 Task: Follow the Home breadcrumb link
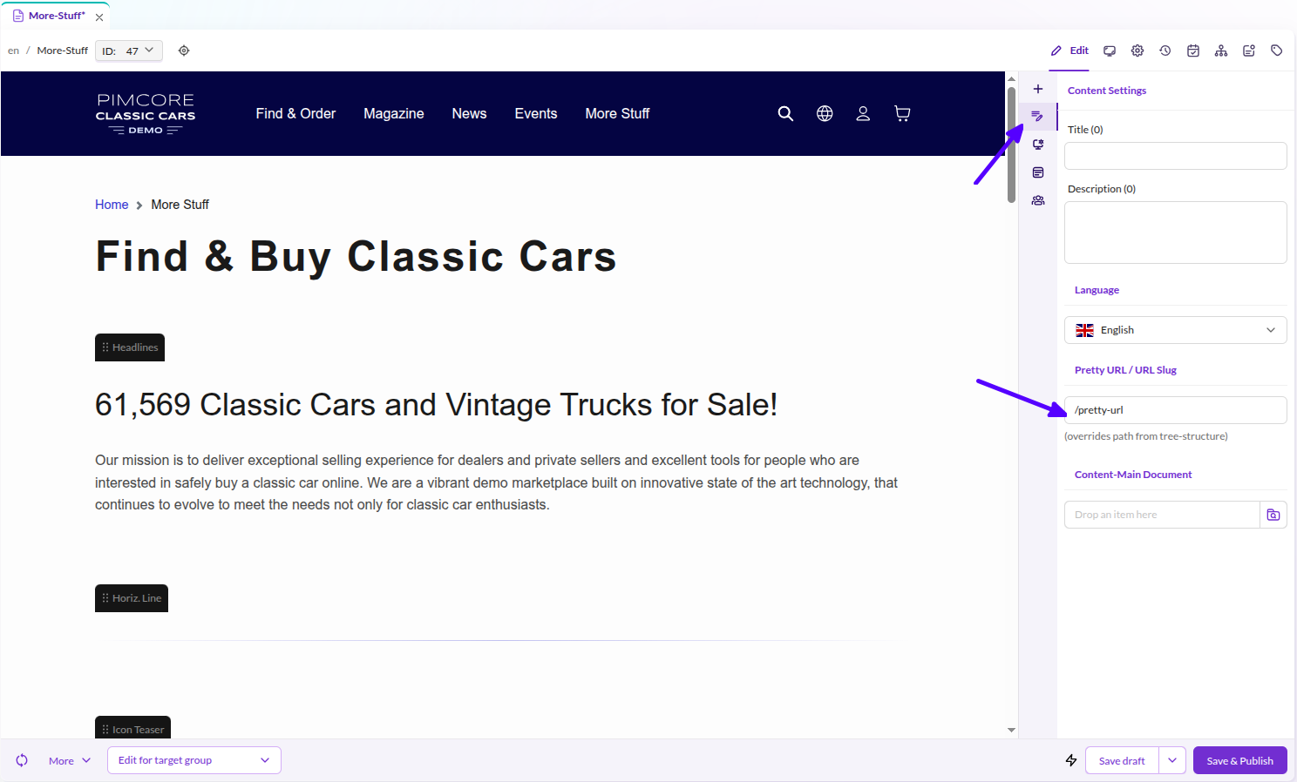click(112, 205)
